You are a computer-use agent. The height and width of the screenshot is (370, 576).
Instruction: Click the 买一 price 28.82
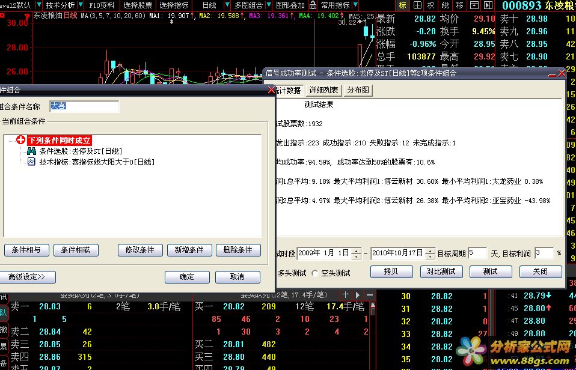click(234, 306)
